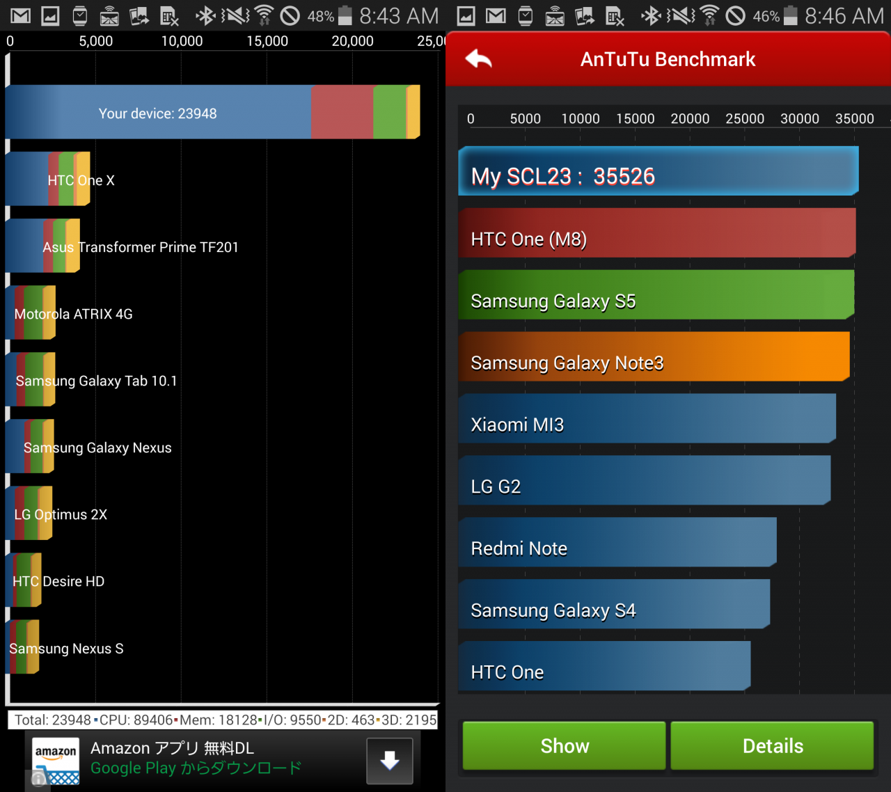The width and height of the screenshot is (891, 792).
Task: Open the Amazon app logo in ad
Action: pos(56,761)
